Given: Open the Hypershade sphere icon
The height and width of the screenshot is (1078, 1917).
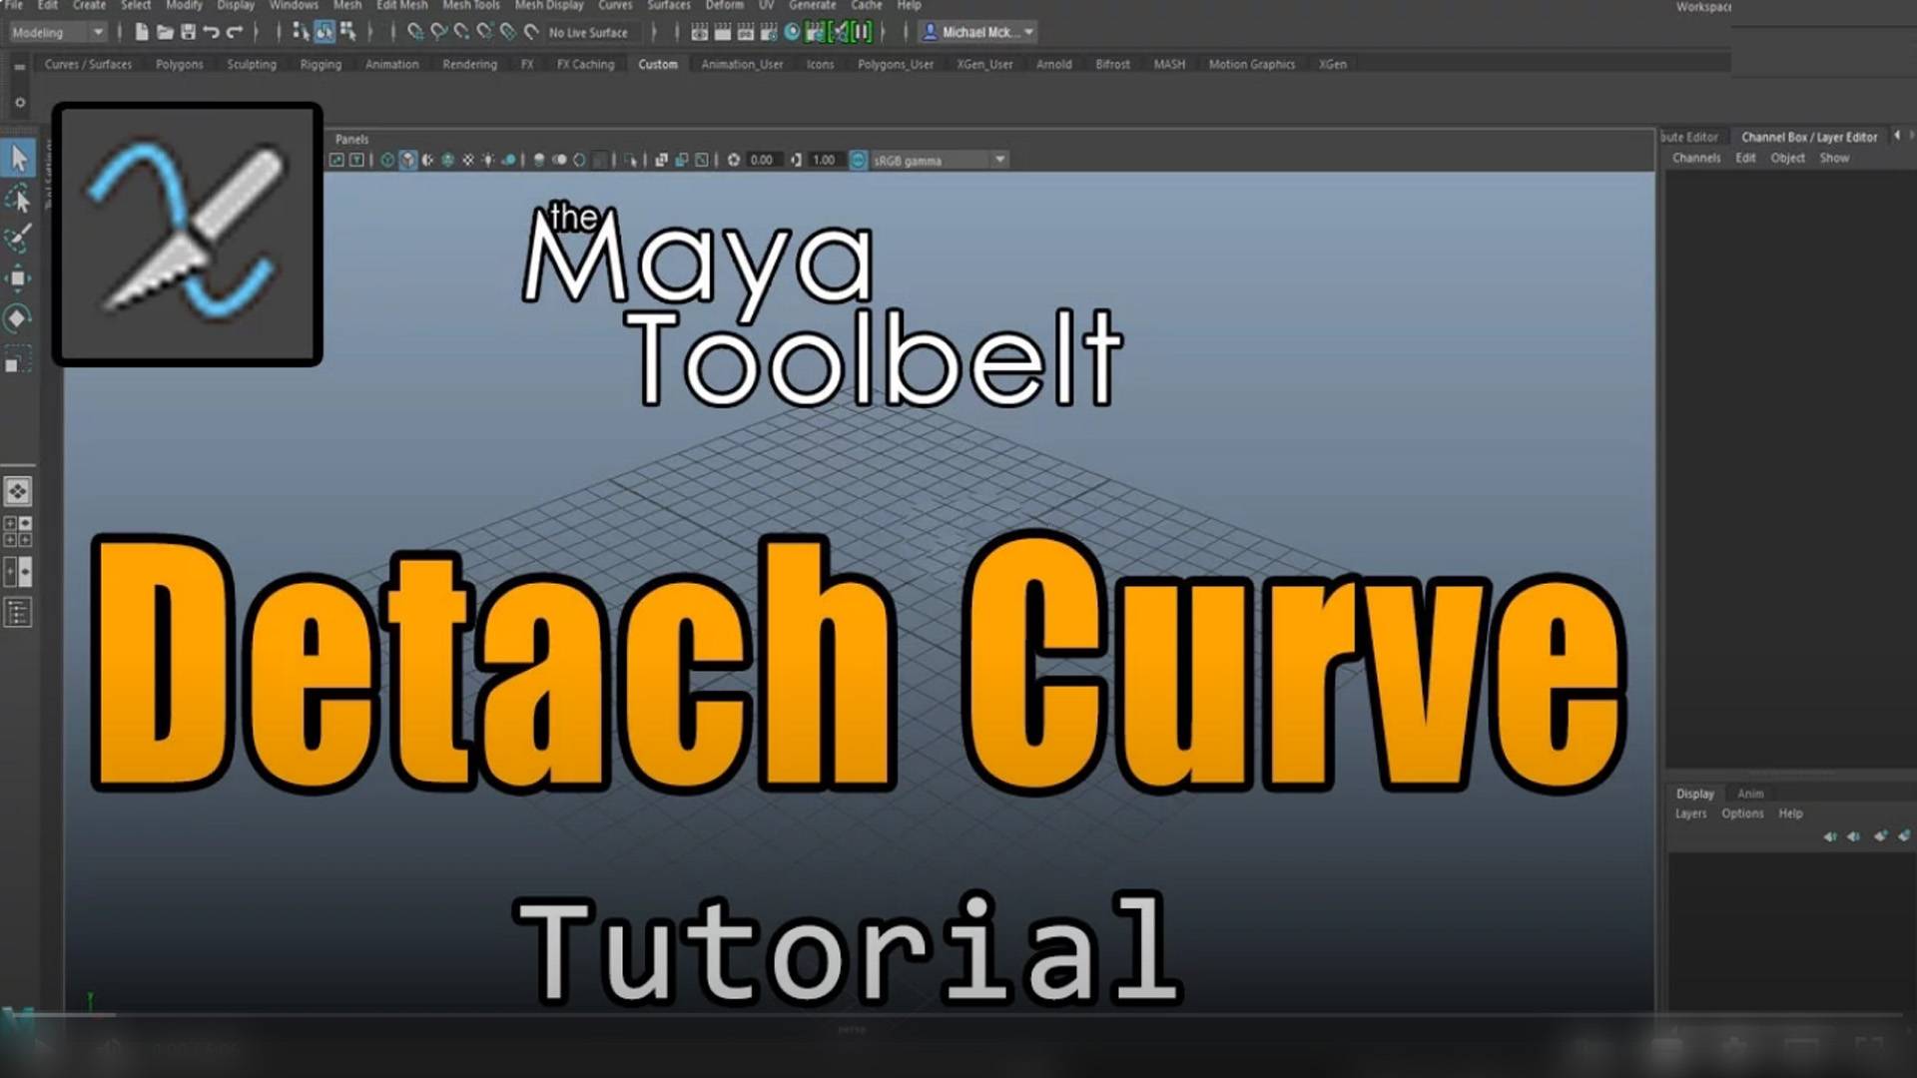Looking at the screenshot, I should pos(792,32).
